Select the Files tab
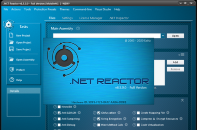The width and height of the screenshot is (197, 130). 52,18
